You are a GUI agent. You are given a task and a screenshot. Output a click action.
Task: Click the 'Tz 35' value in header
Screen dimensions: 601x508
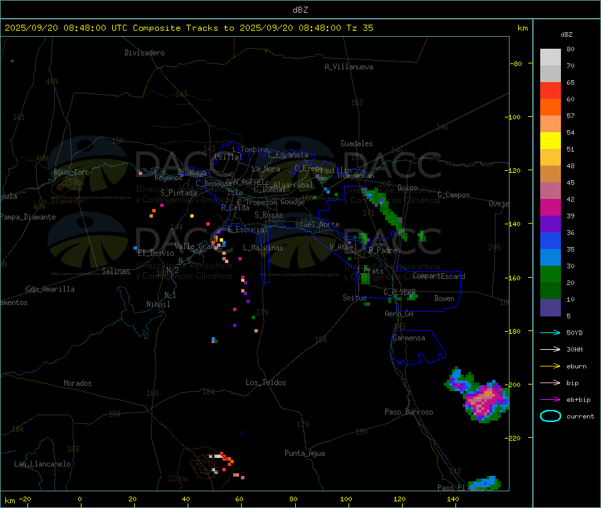click(359, 28)
